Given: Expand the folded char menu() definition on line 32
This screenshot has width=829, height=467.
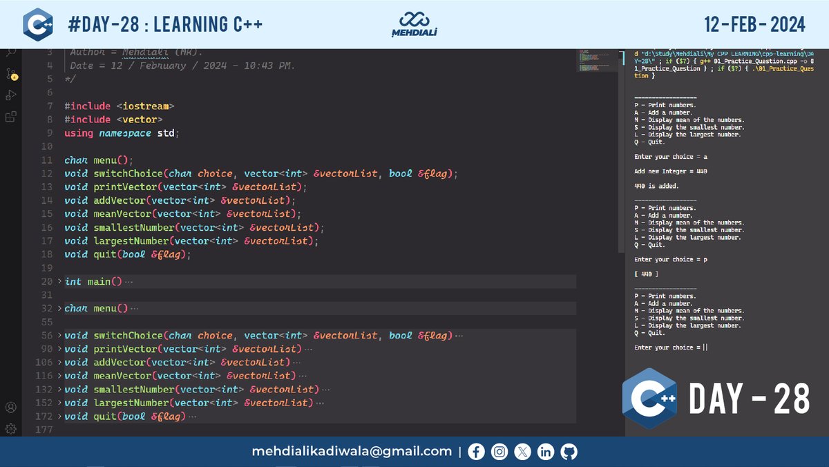Looking at the screenshot, I should pyautogui.click(x=59, y=309).
